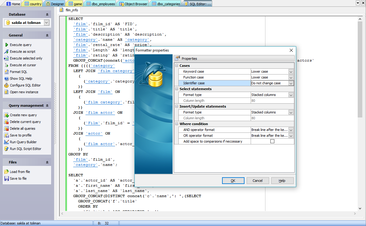Switch to the Object Browser tab

(x=133, y=4)
